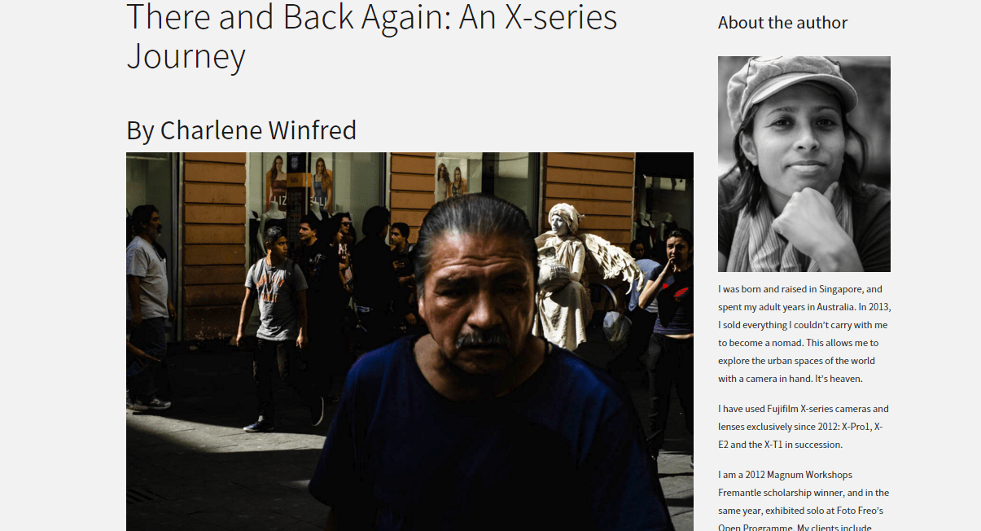Click the word 'Singapore' in the bio
The width and height of the screenshot is (981, 531).
pyautogui.click(x=833, y=289)
